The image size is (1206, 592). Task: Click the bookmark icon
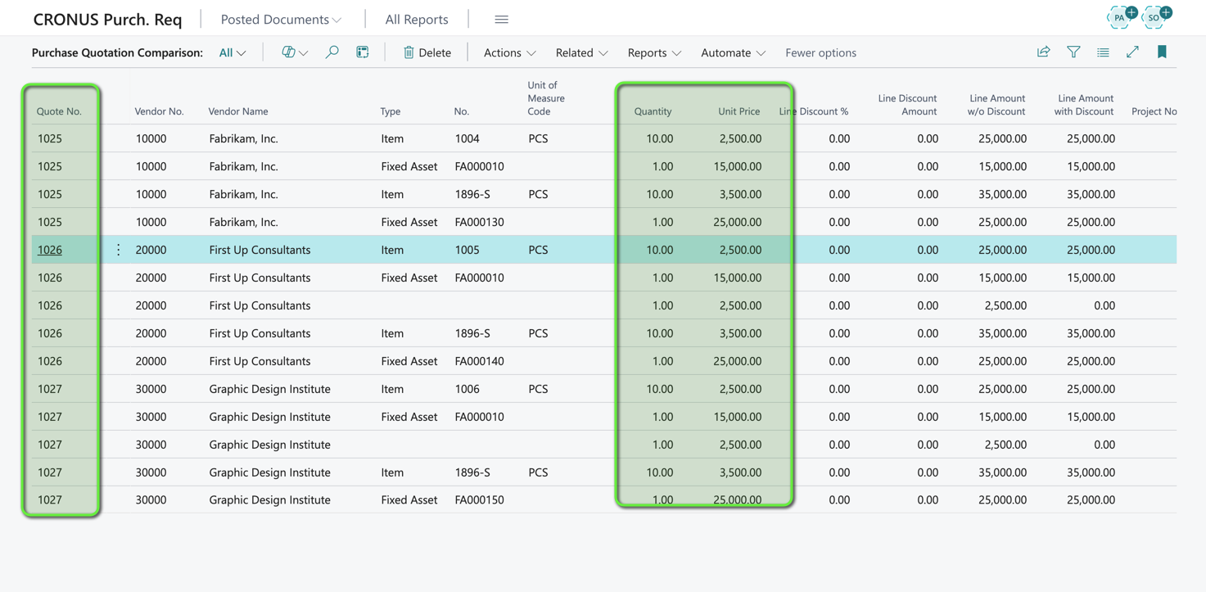point(1162,52)
